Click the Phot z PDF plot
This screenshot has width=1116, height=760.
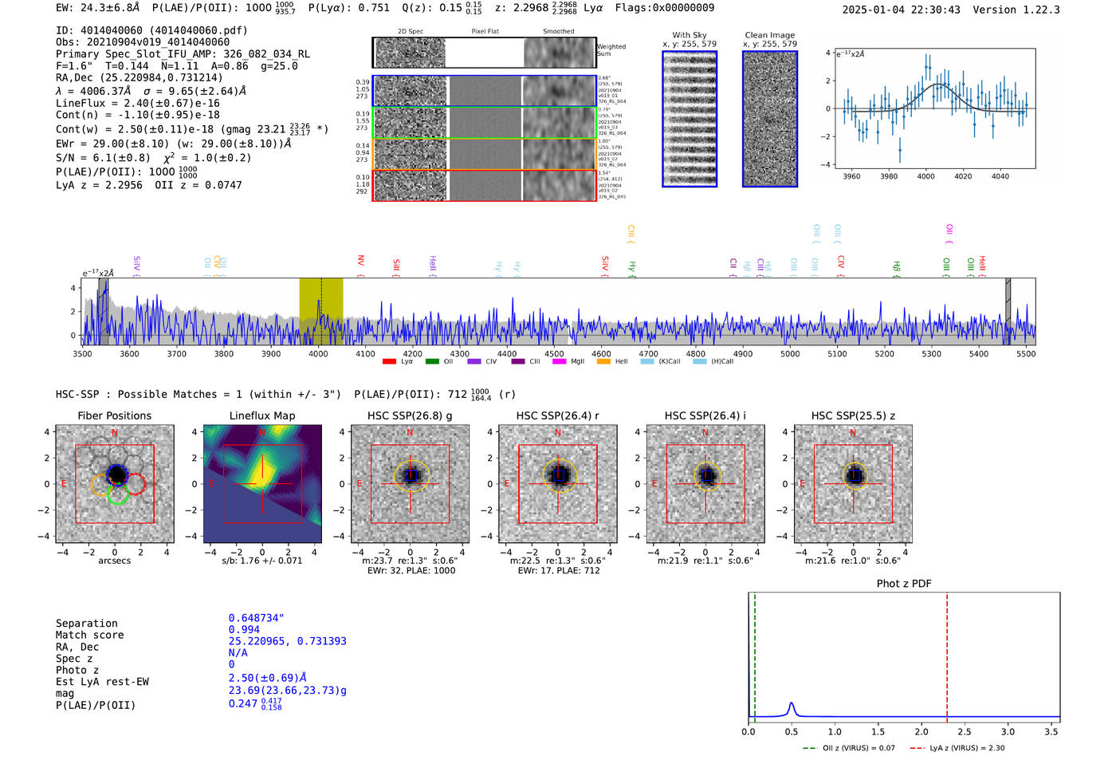pyautogui.click(x=904, y=658)
